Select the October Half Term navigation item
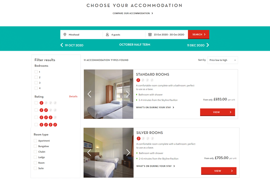 [134, 45]
